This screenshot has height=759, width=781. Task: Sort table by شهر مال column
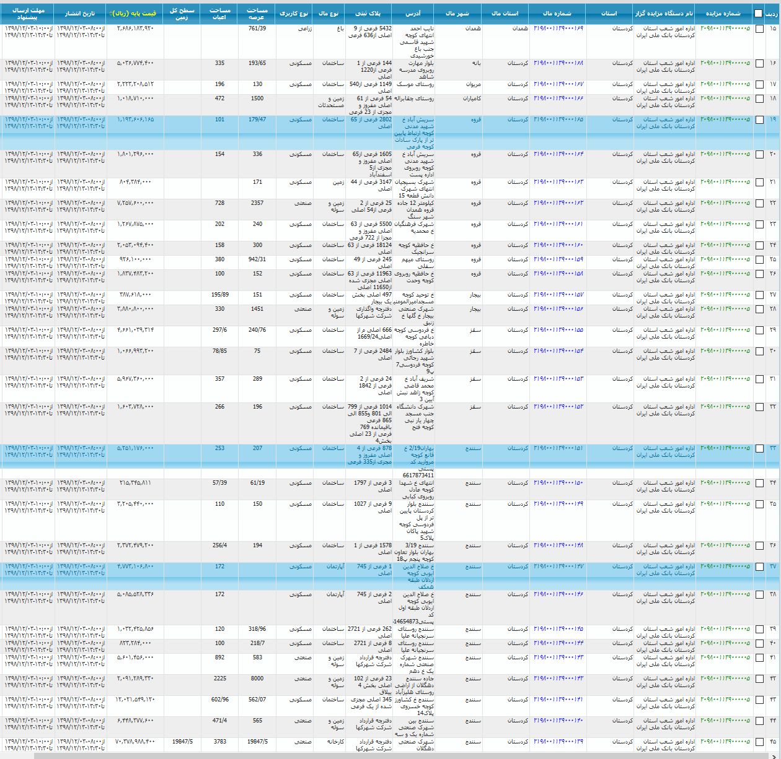(x=457, y=13)
